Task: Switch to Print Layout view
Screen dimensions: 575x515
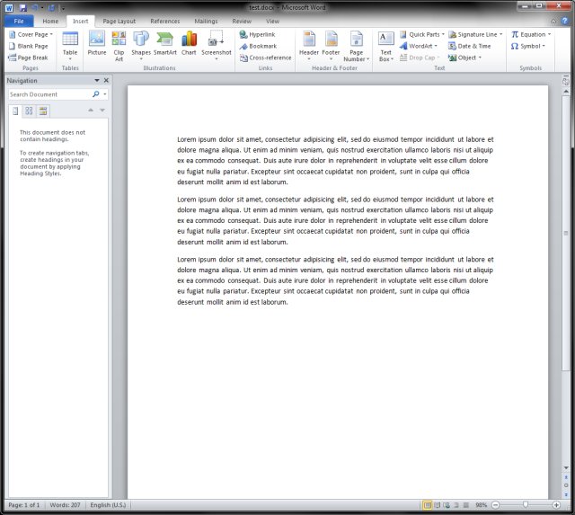Action: [428, 505]
